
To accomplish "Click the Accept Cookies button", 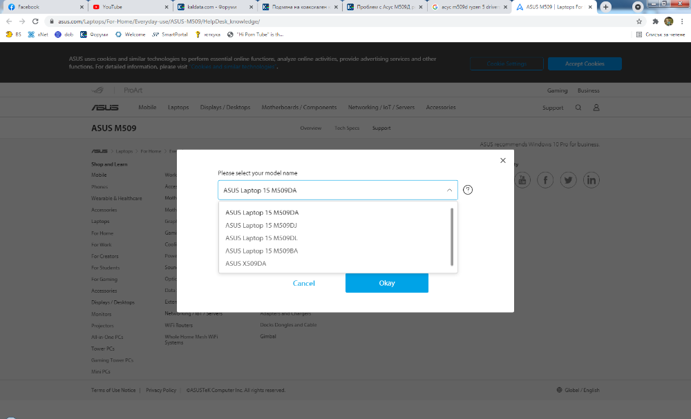I will click(x=585, y=64).
